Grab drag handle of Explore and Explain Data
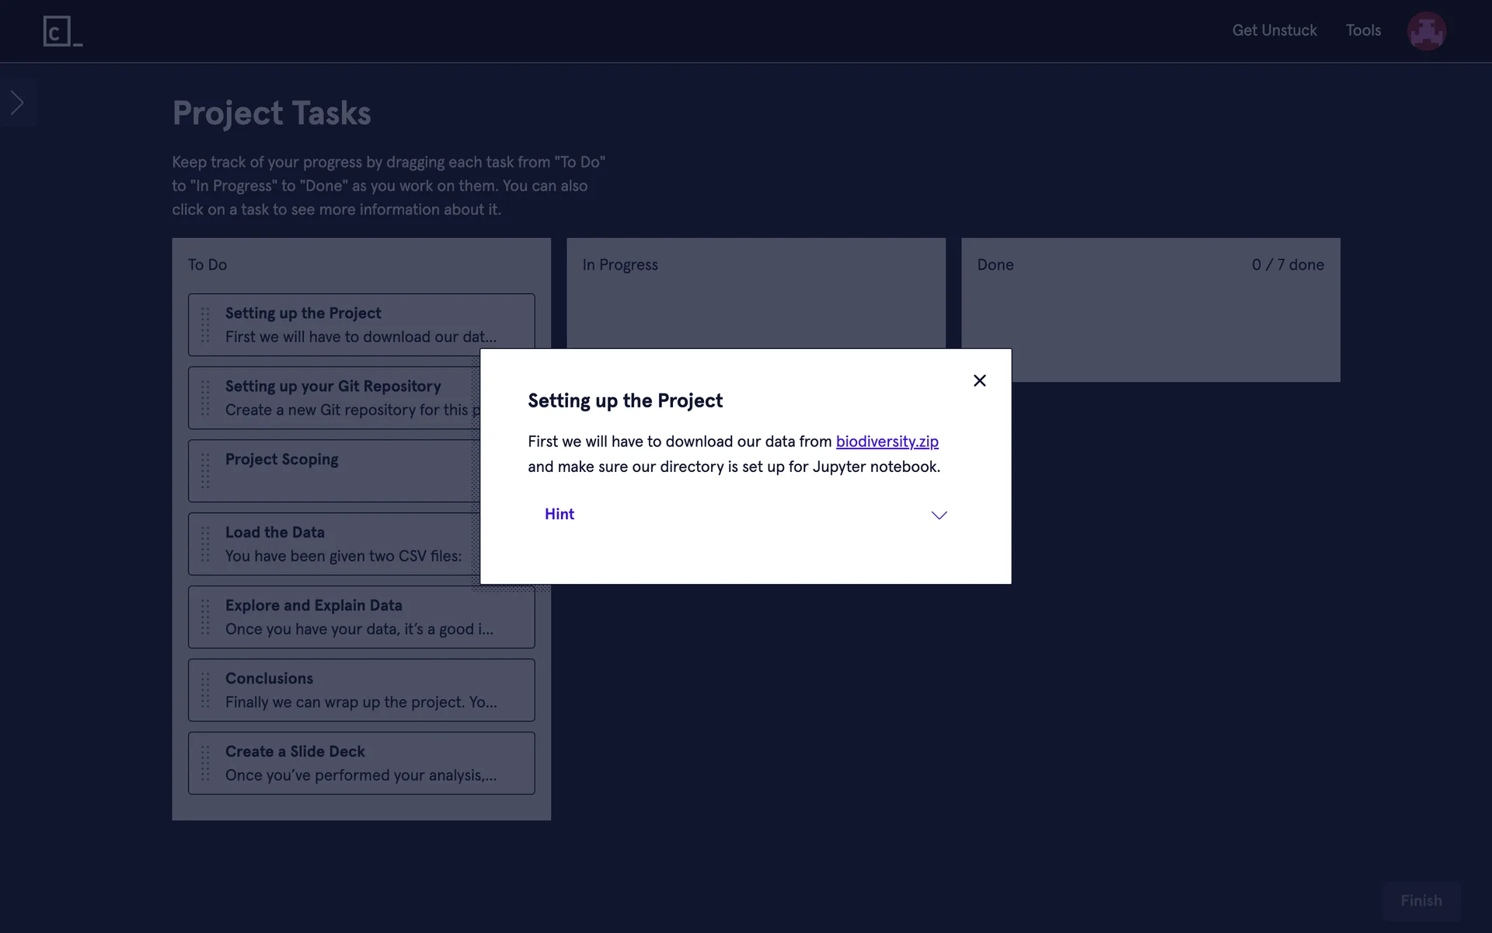Image resolution: width=1492 pixels, height=933 pixels. tap(205, 617)
